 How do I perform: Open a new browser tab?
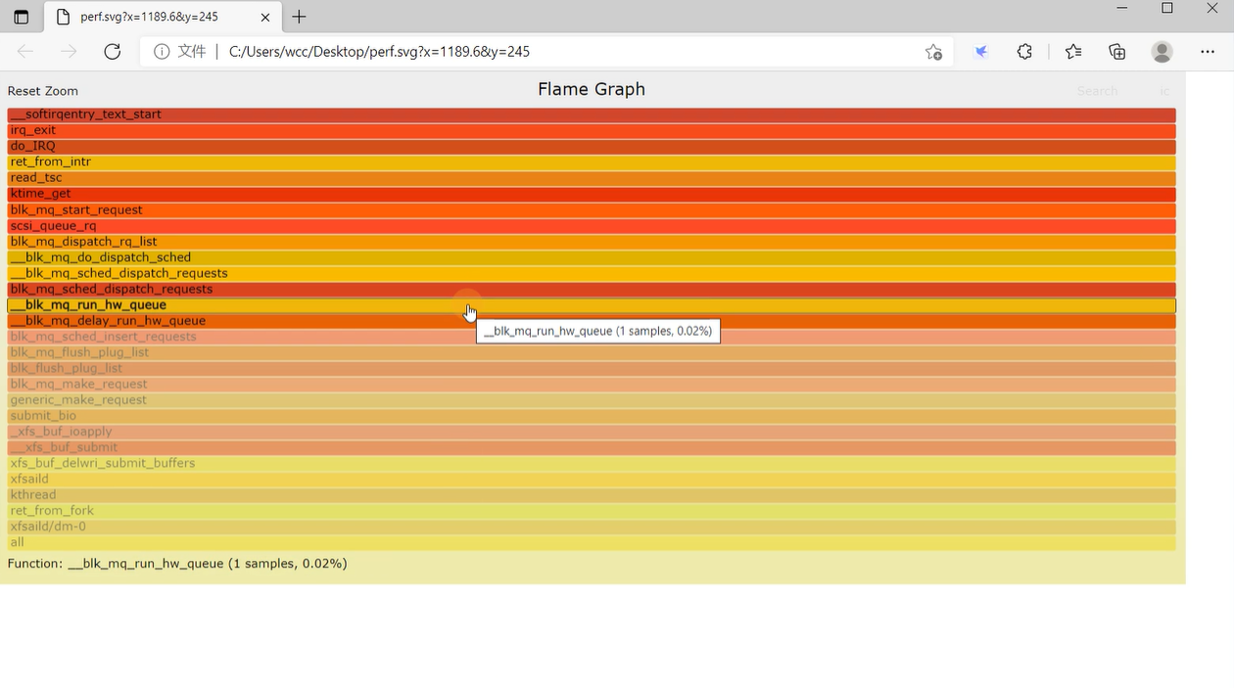(x=299, y=17)
